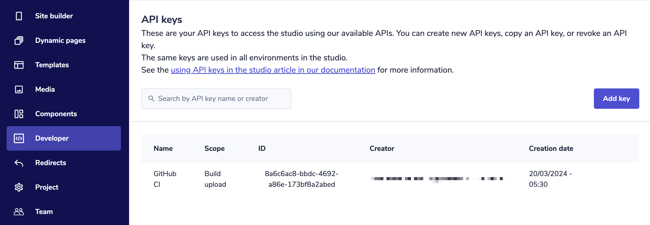Focus the API key search field

pos(219,99)
